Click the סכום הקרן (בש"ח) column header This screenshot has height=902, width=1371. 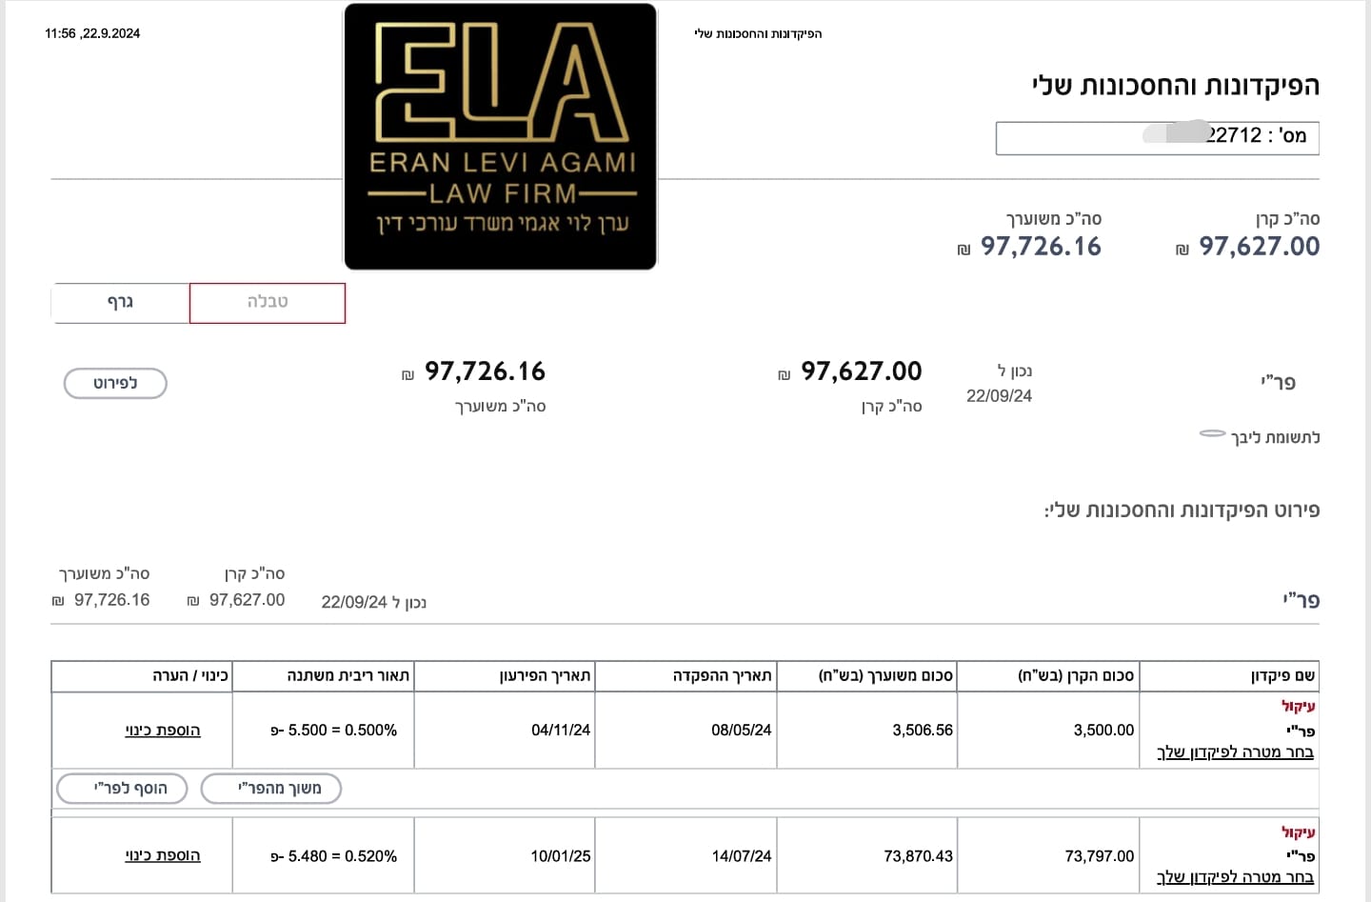point(1076,676)
